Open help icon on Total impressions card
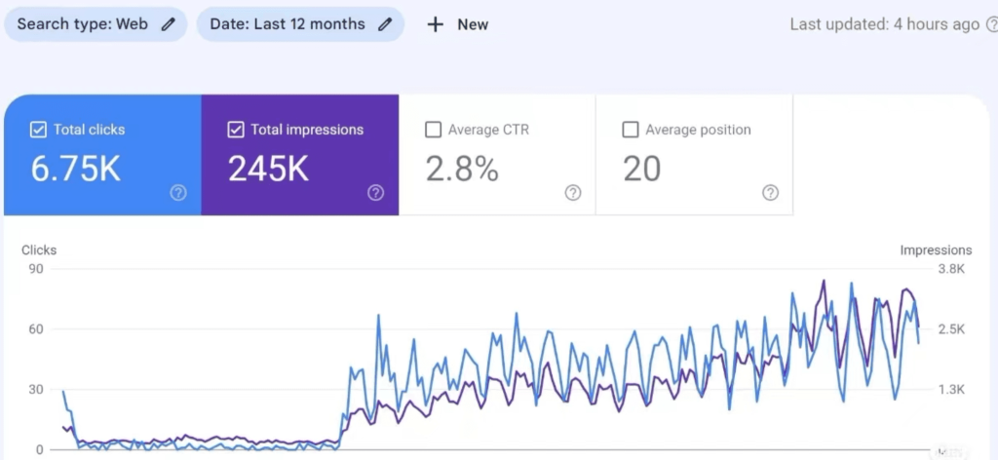The width and height of the screenshot is (998, 460). click(376, 193)
